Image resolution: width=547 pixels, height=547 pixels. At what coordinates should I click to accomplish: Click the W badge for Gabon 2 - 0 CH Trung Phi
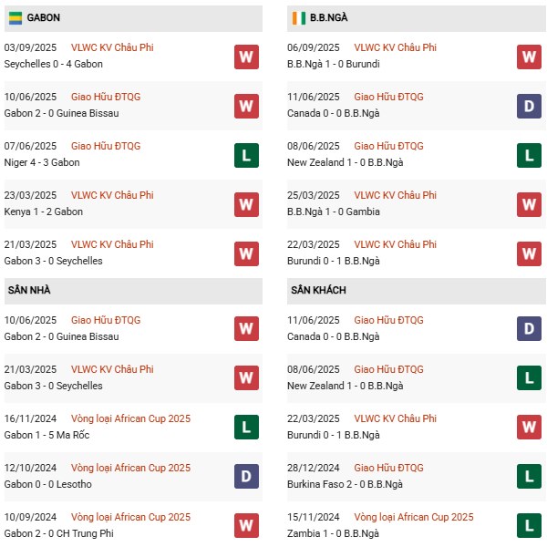(x=246, y=526)
